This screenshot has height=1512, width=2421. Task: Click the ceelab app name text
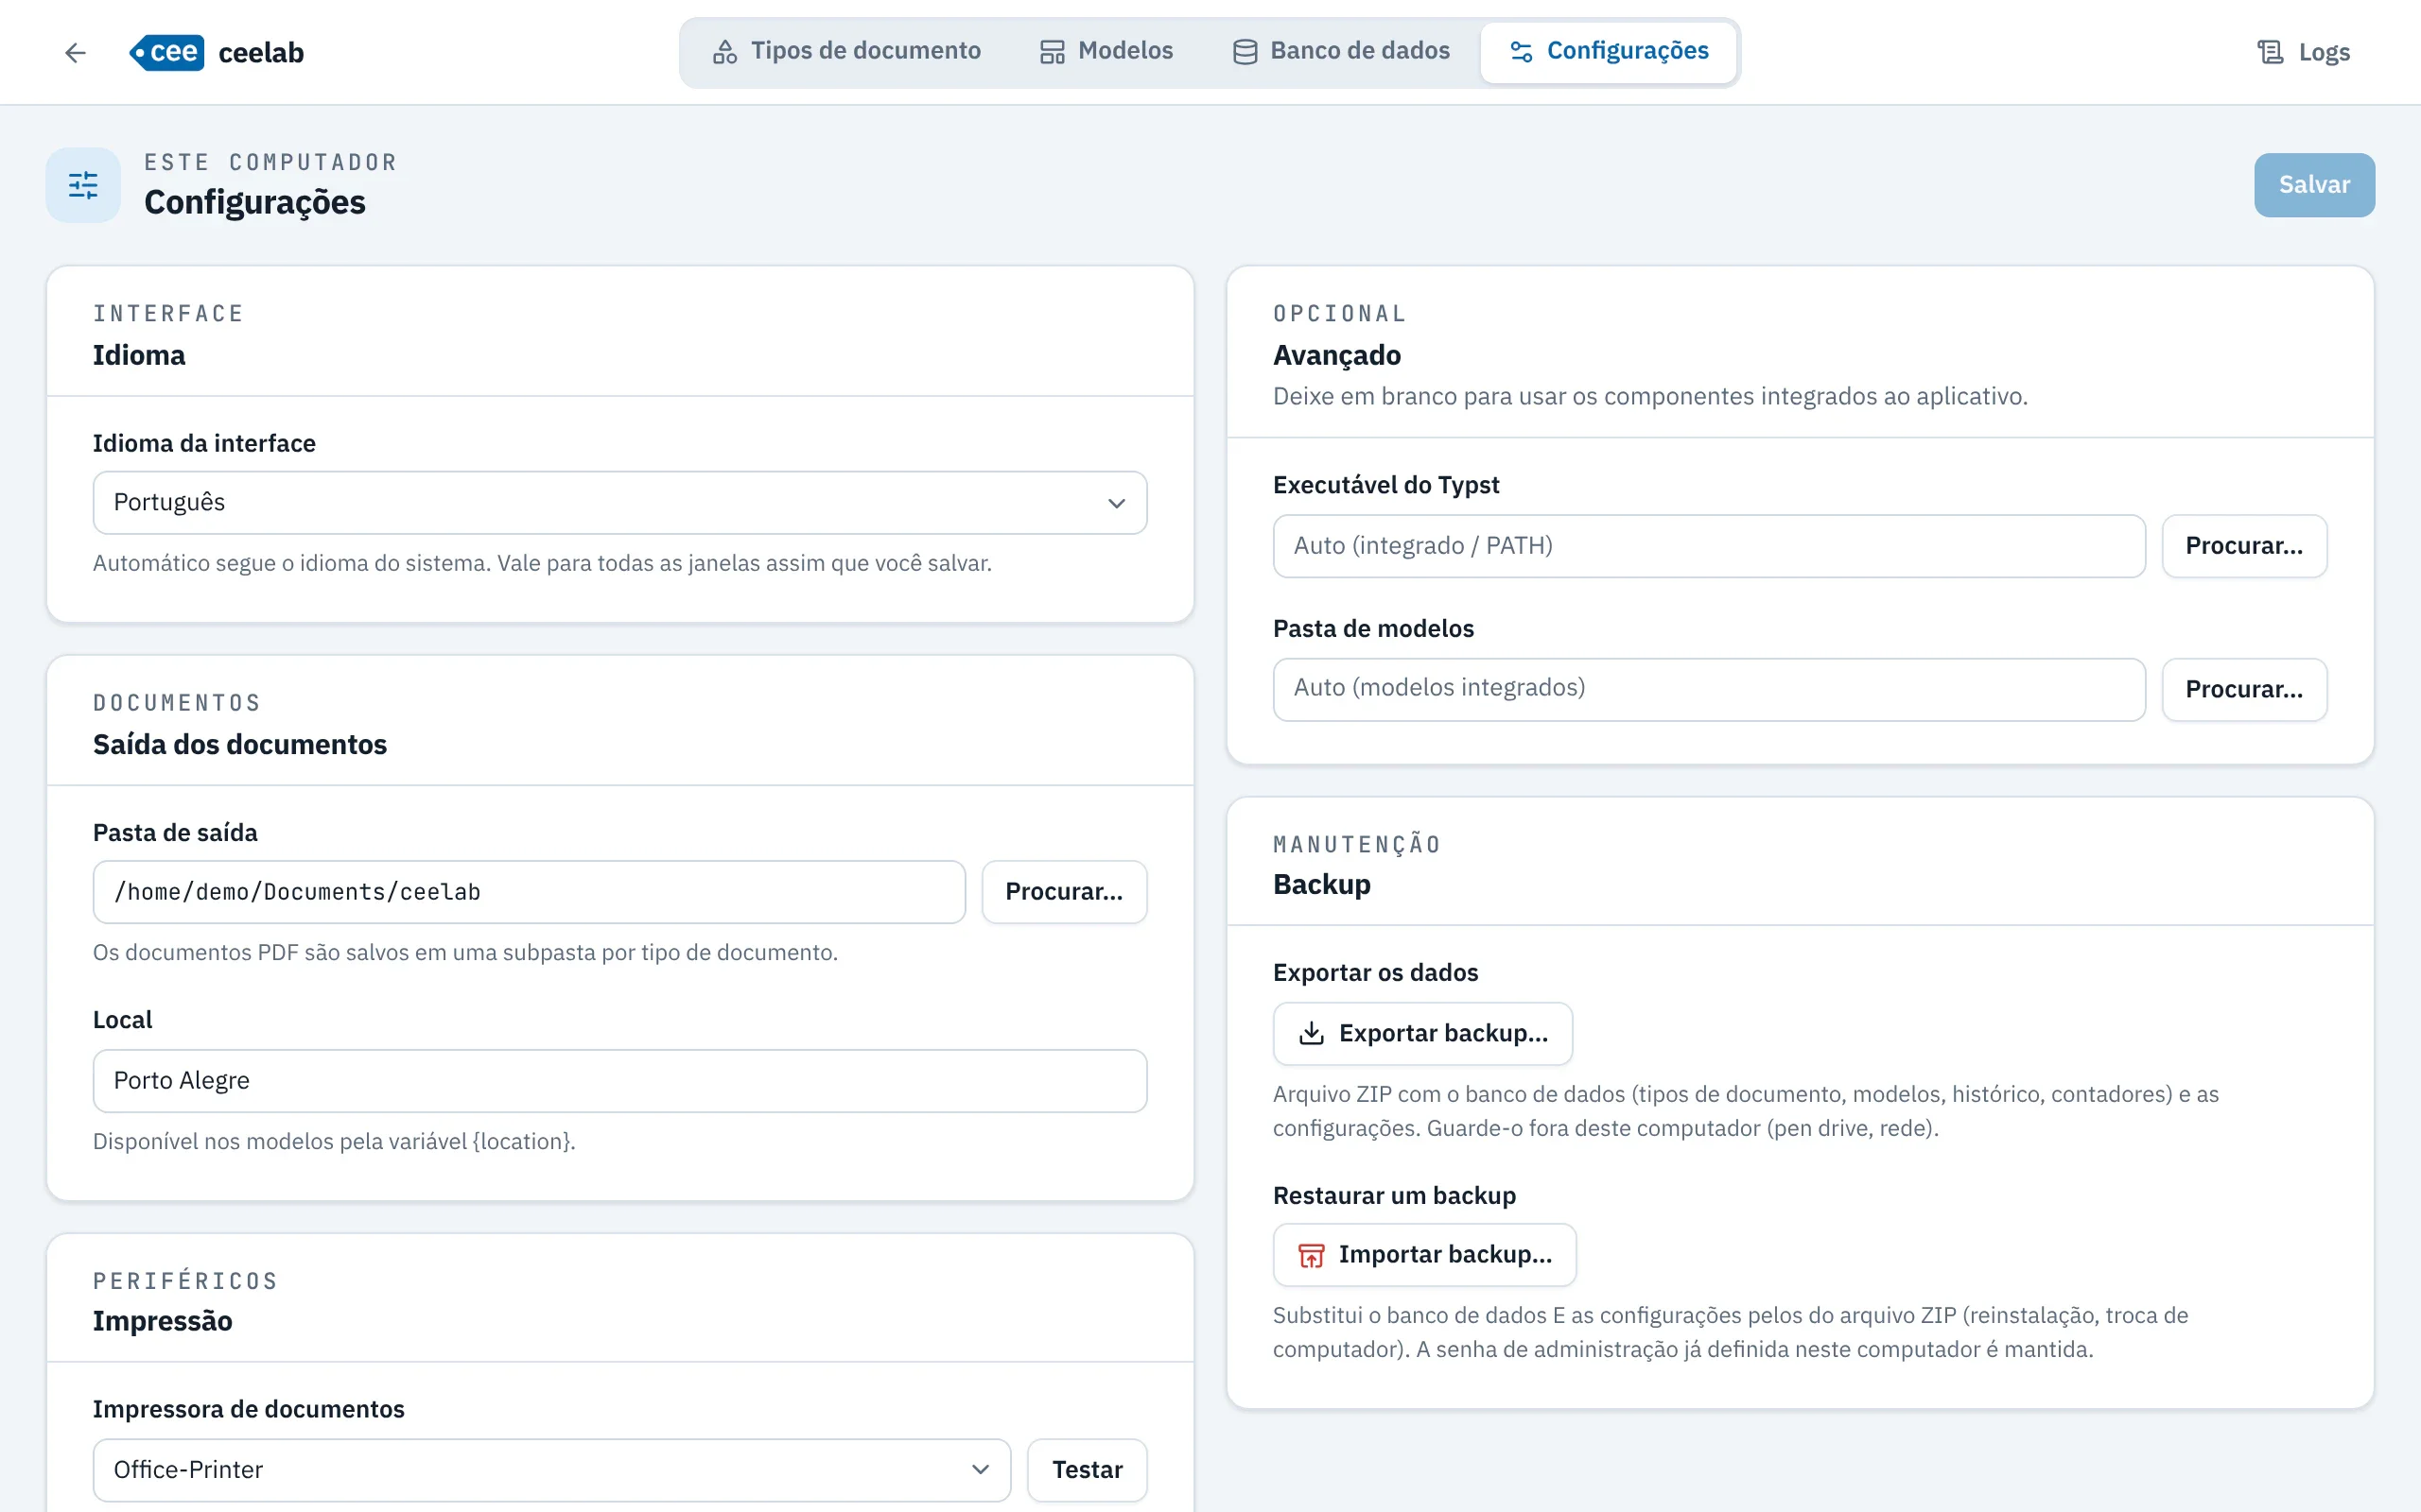click(x=261, y=52)
